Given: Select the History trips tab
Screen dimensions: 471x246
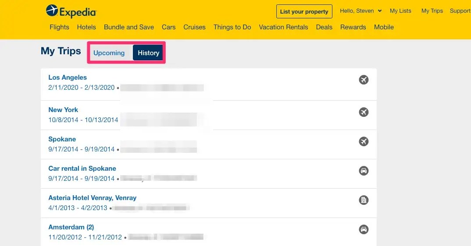Looking at the screenshot, I should click(148, 53).
